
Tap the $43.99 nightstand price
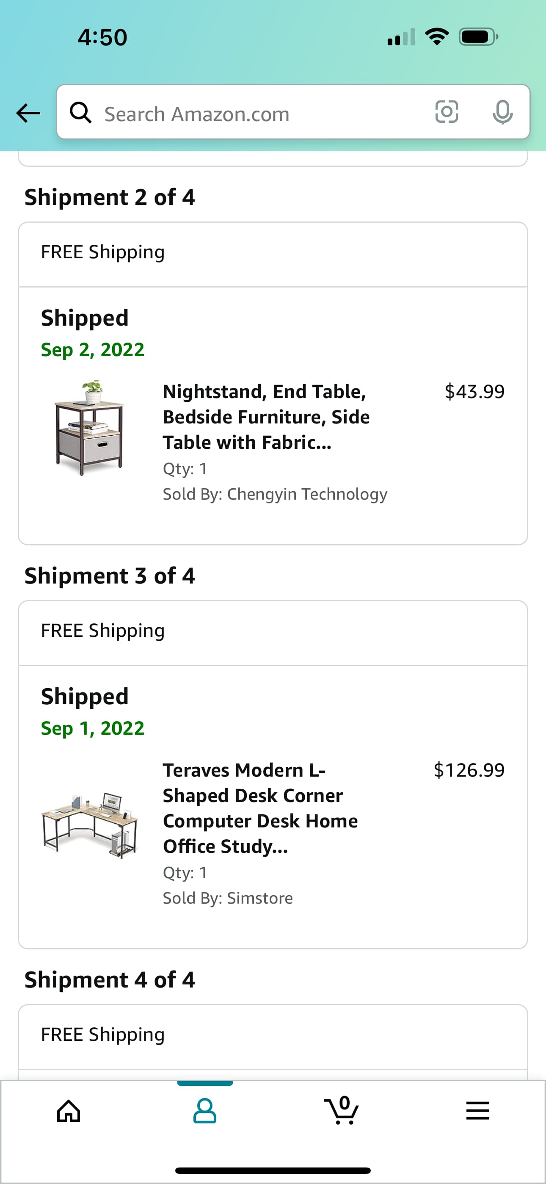(x=474, y=392)
